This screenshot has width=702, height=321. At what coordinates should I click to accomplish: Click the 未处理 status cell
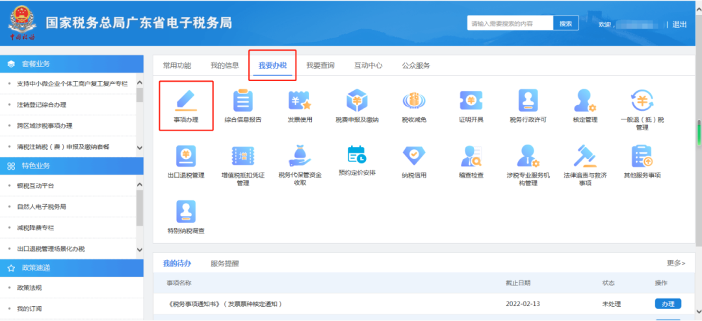[612, 304]
